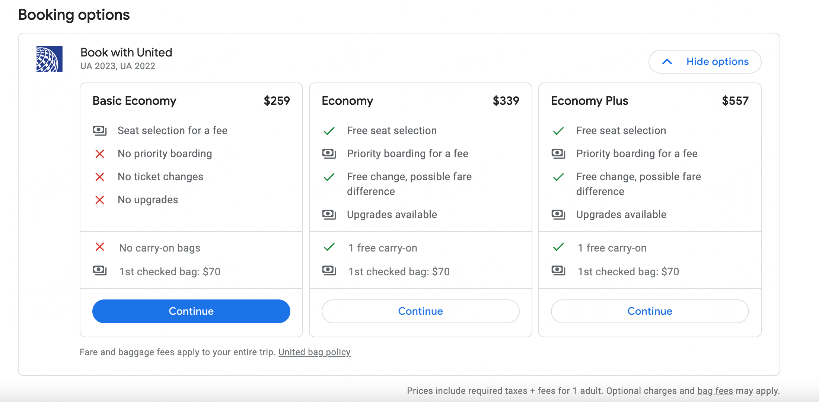Open the United bag policy link

tap(314, 352)
